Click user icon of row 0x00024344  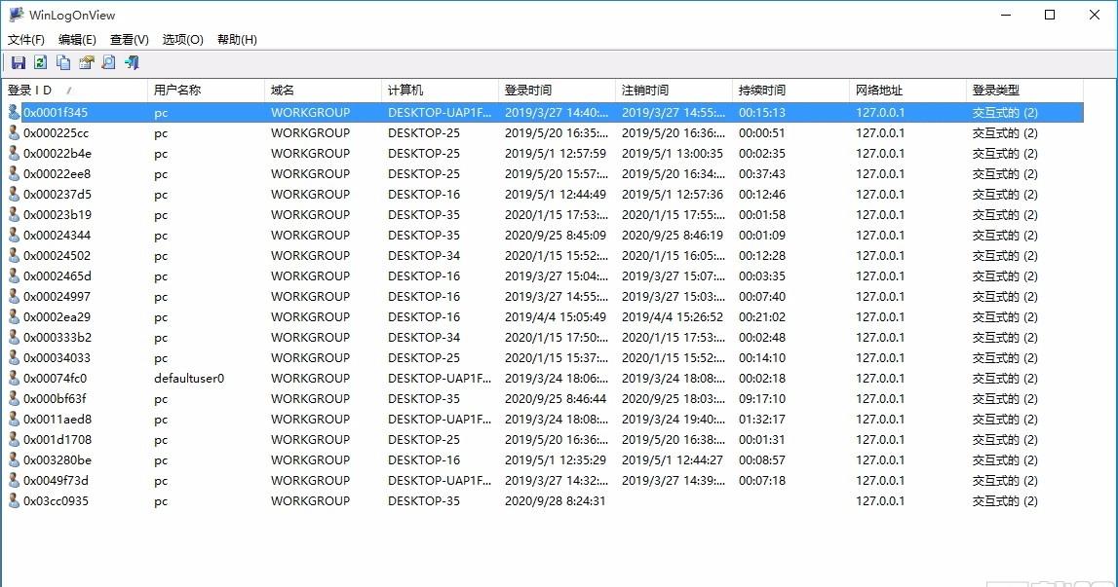tap(14, 235)
